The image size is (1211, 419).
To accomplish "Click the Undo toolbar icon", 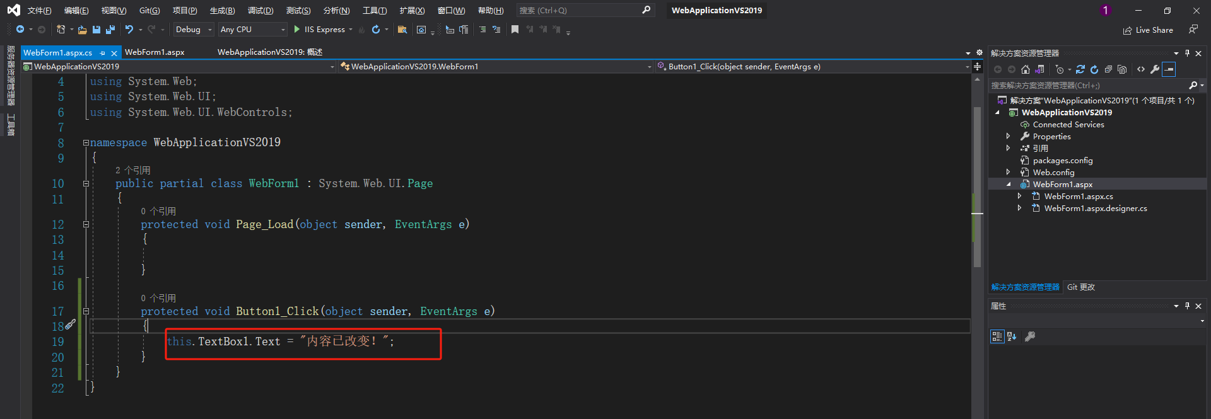I will point(129,30).
